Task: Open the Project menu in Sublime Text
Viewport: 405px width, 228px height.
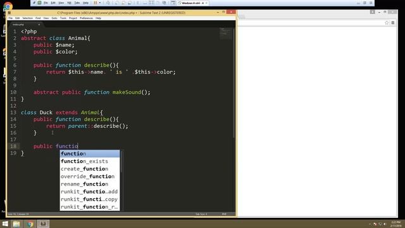Action: (73, 18)
